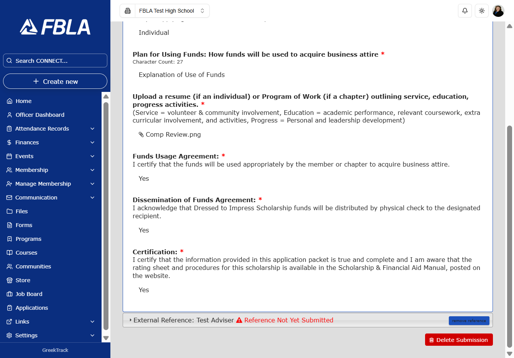Expand the Settings submenu chevron
The height and width of the screenshot is (358, 514).
tap(92, 335)
